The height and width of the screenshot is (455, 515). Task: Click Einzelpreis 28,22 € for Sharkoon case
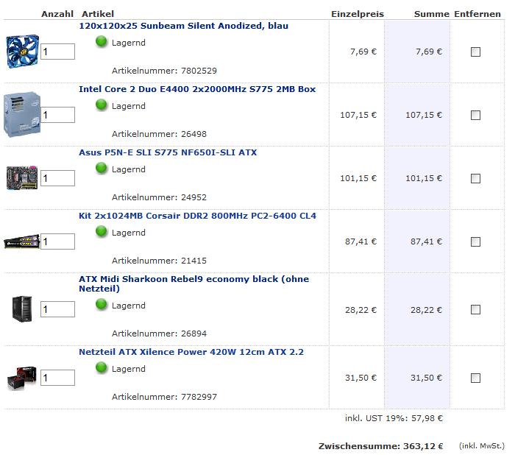[360, 310]
